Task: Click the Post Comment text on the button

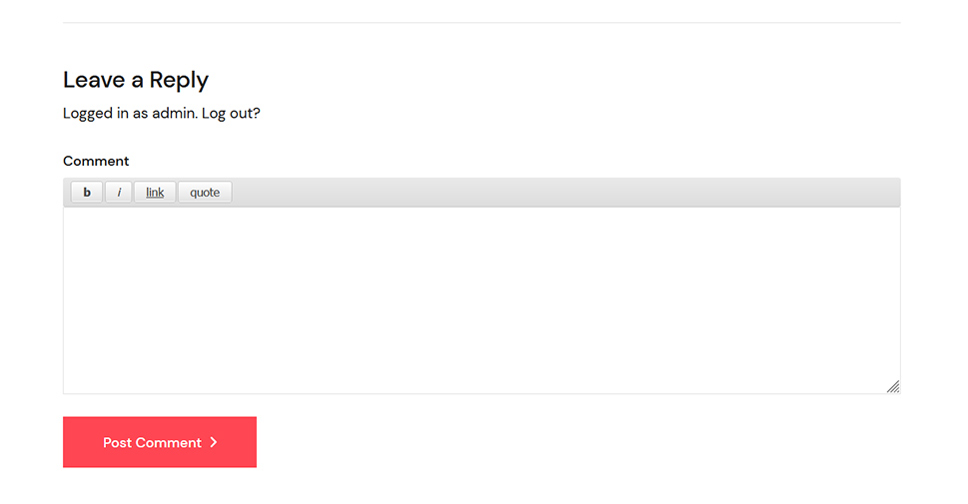Action: pos(152,442)
